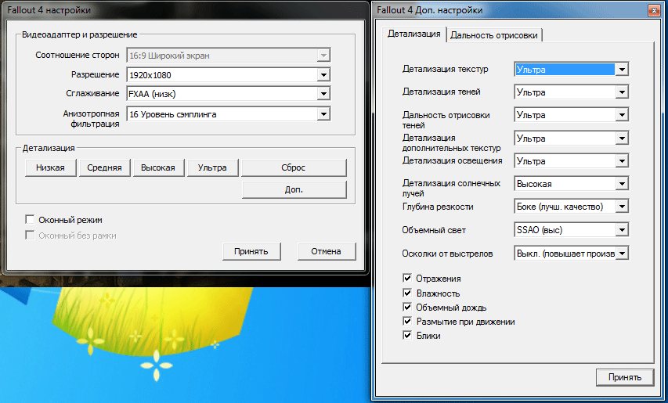Uncheck the Блики option

tap(407, 336)
